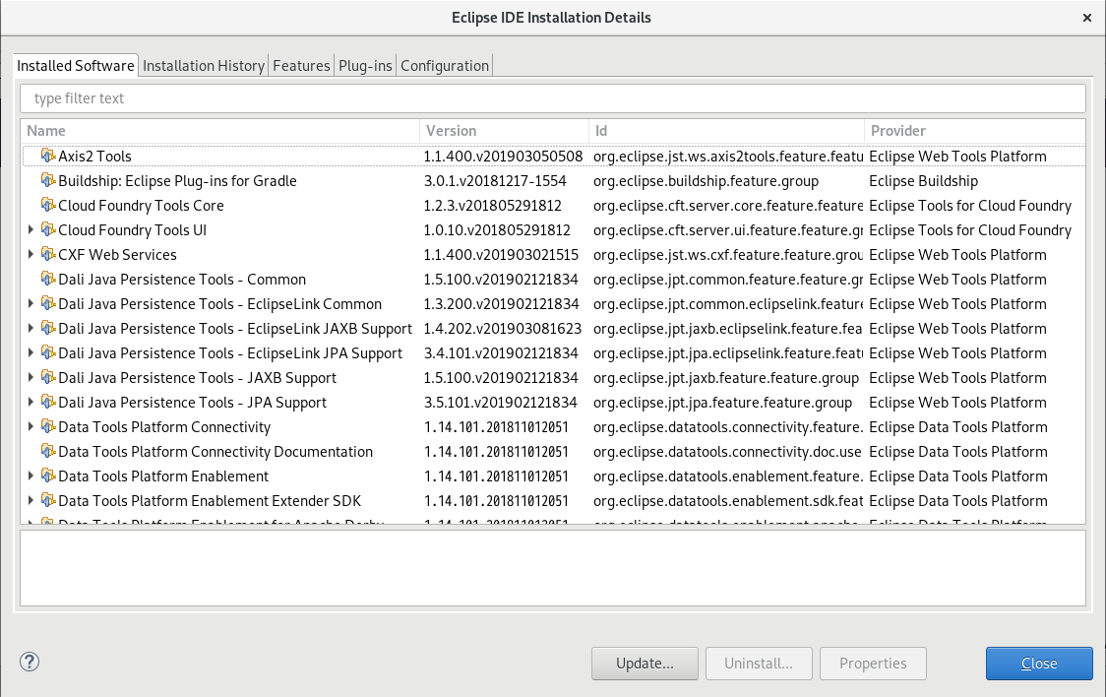Viewport: 1106px width, 697px height.
Task: Click the Data Tools Platform Enablement icon
Action: (x=48, y=475)
